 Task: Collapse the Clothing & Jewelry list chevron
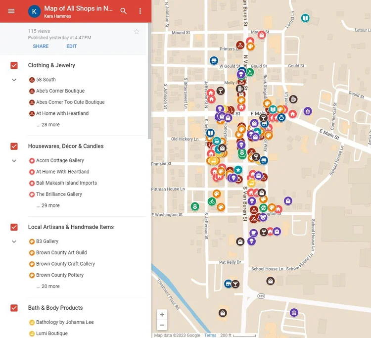[x=14, y=80]
